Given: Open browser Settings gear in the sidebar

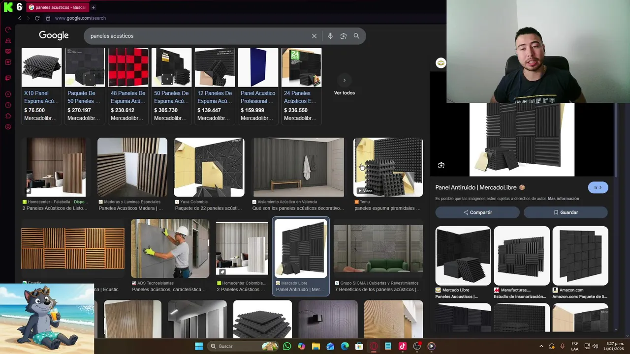Looking at the screenshot, I should [x=8, y=127].
